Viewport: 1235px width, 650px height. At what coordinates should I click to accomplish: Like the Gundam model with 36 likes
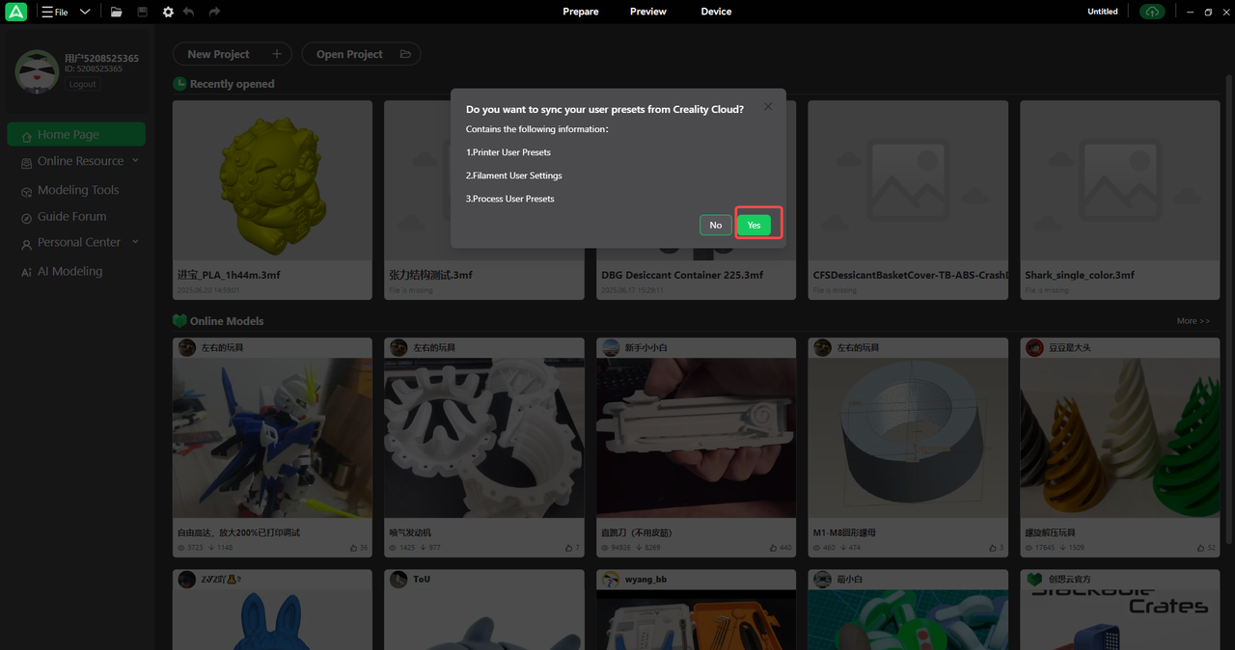[x=354, y=548]
